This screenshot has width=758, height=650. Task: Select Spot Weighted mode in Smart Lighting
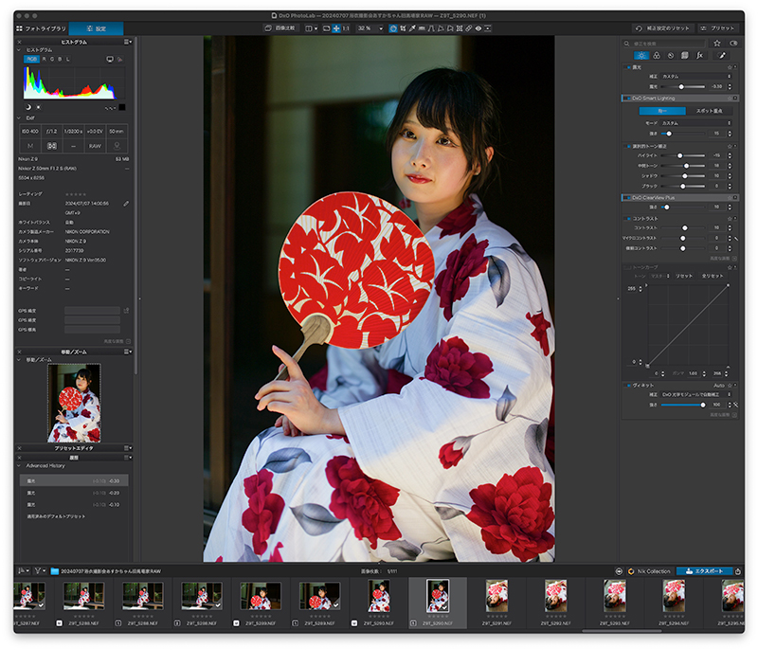(x=709, y=111)
